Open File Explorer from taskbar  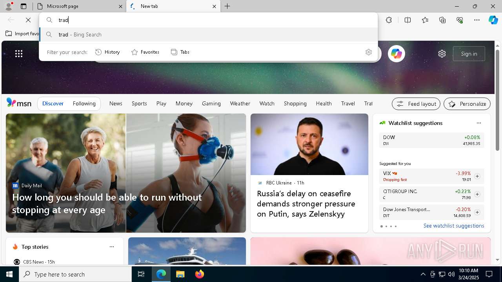[180, 274]
